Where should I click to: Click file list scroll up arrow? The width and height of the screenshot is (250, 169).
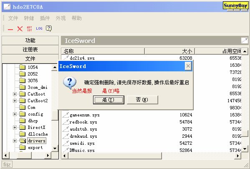(245, 51)
